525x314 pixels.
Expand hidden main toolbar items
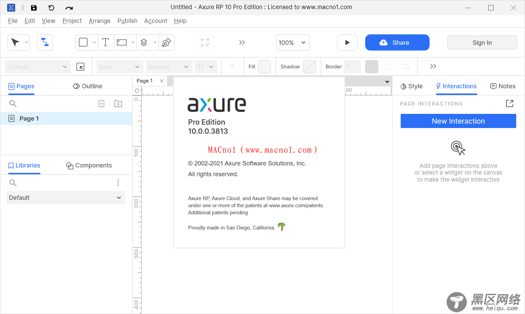click(x=242, y=42)
